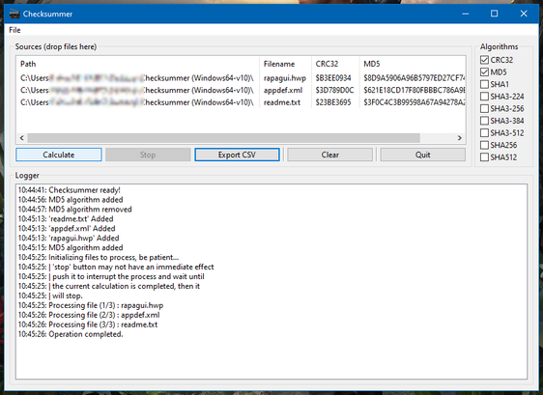The image size is (543, 395).
Task: Uncheck the CRC32 algorithm checkbox
Action: click(x=484, y=60)
